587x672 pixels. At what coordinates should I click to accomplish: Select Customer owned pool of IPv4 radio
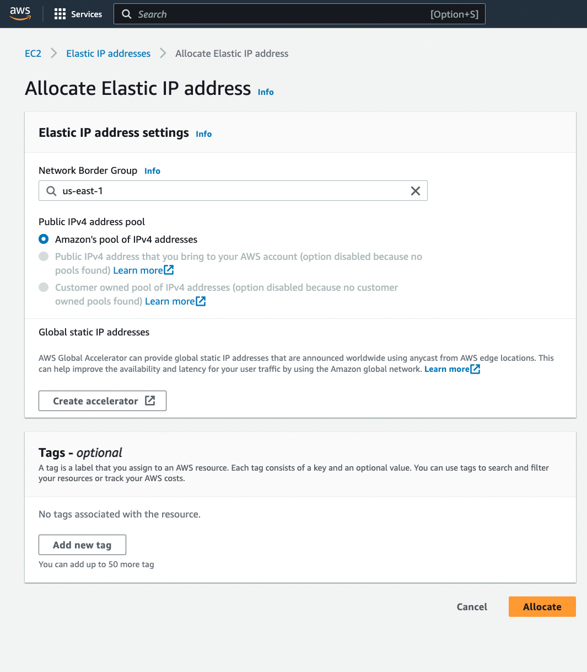(44, 287)
